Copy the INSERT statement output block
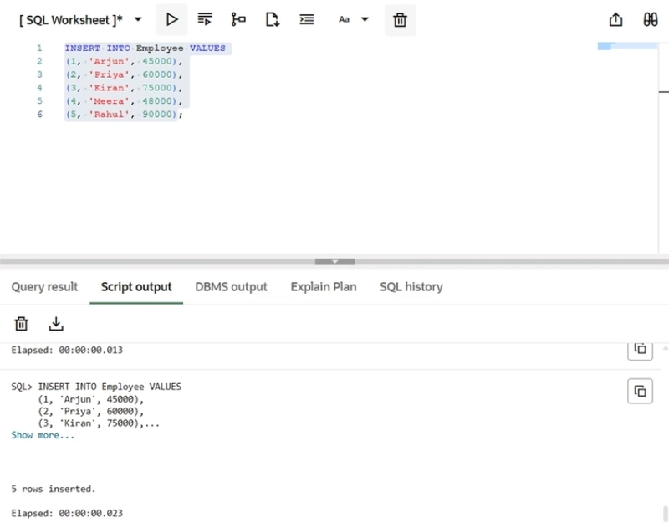The width and height of the screenshot is (669, 523). click(640, 391)
